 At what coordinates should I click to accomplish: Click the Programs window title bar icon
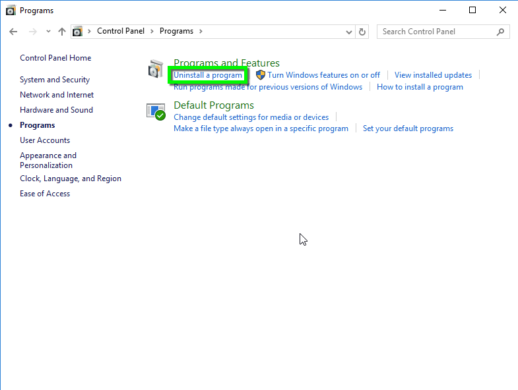pos(11,11)
